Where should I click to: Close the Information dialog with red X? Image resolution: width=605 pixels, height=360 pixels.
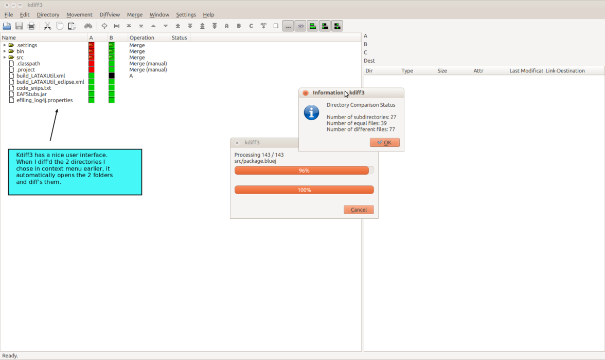click(x=306, y=93)
